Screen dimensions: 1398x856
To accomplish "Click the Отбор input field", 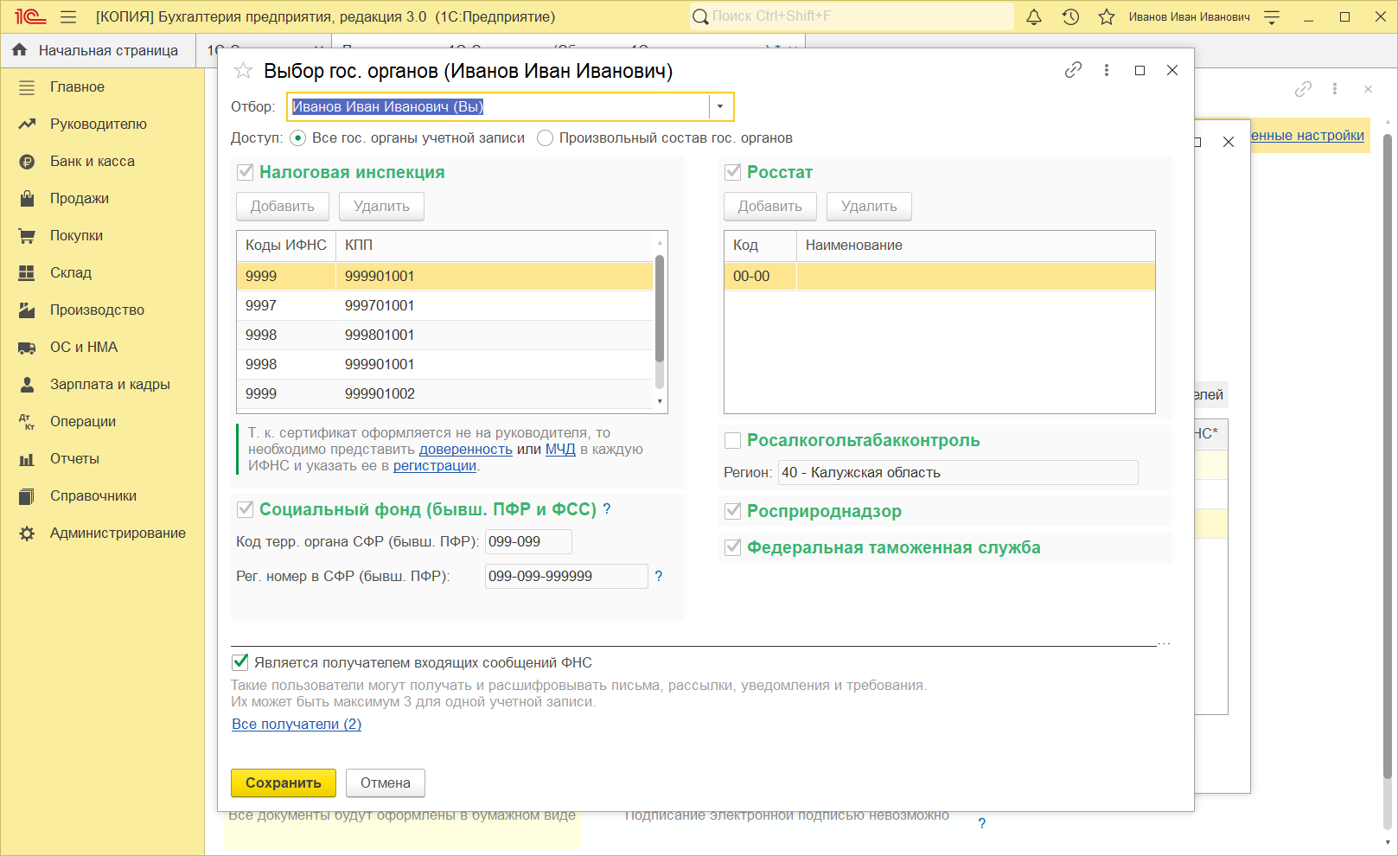I will (x=498, y=106).
